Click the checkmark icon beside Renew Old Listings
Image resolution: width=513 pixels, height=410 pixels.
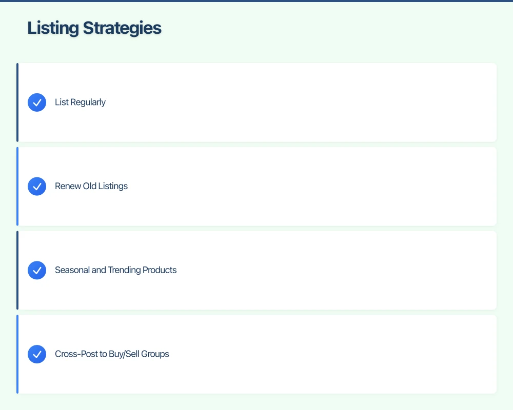pyautogui.click(x=36, y=186)
